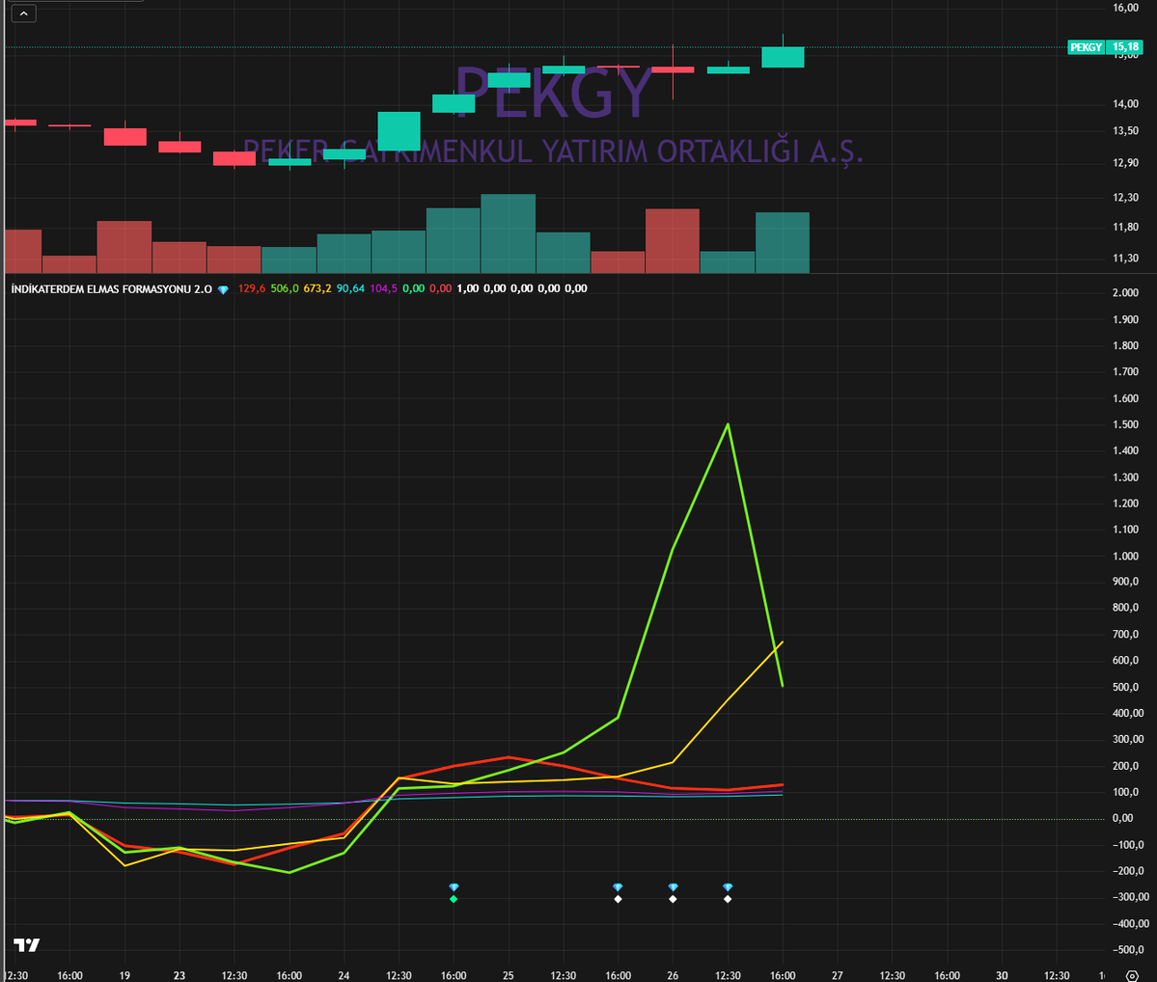Click the blue diamond icon beside the indicator title
This screenshot has height=982, width=1157.
tap(223, 289)
